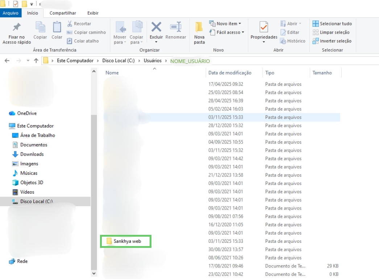Open Mover para menu

point(120,33)
